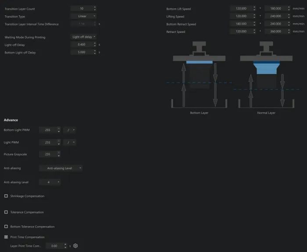Adjust Retract Speed second stepper arrows

click(289, 31)
